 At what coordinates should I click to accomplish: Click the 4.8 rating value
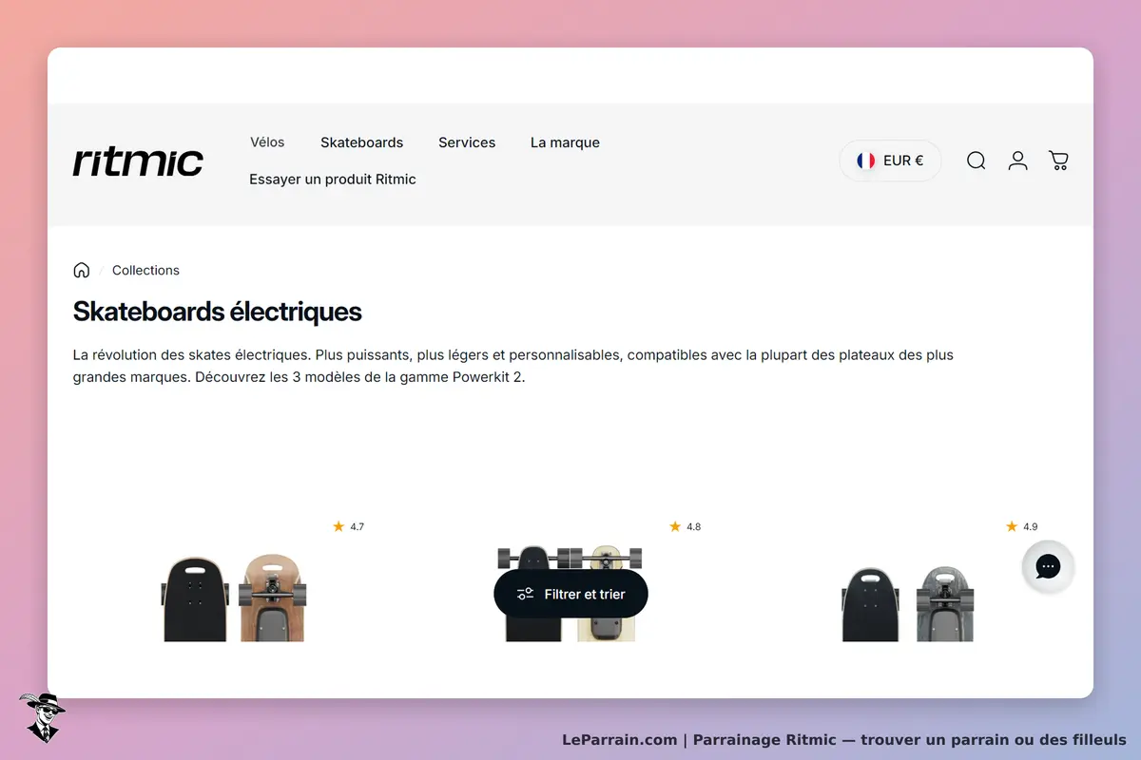pyautogui.click(x=693, y=526)
